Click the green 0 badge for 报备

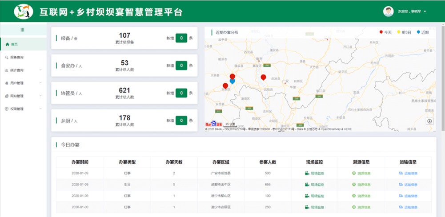(x=181, y=38)
